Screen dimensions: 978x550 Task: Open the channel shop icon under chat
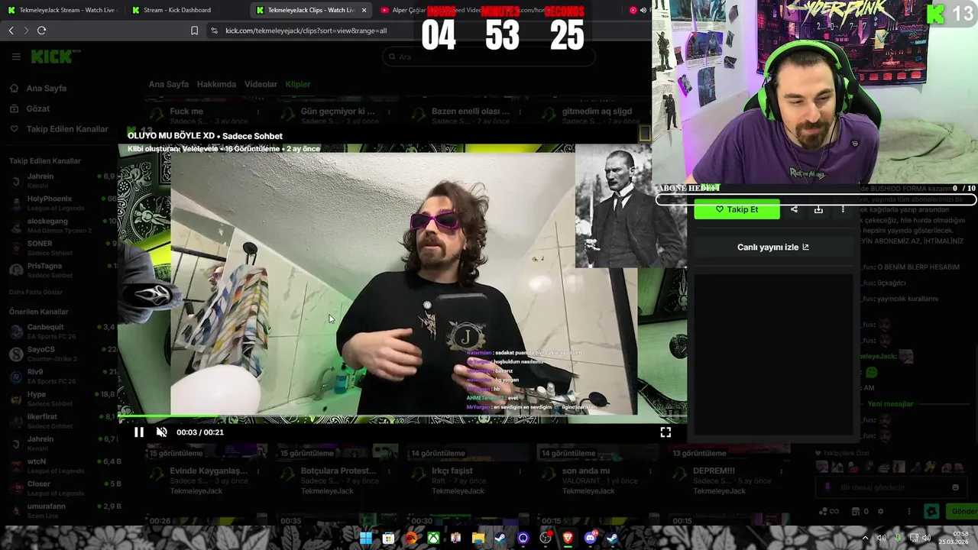point(856,511)
